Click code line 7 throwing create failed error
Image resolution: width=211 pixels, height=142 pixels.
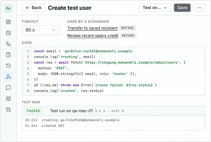pos(95,85)
